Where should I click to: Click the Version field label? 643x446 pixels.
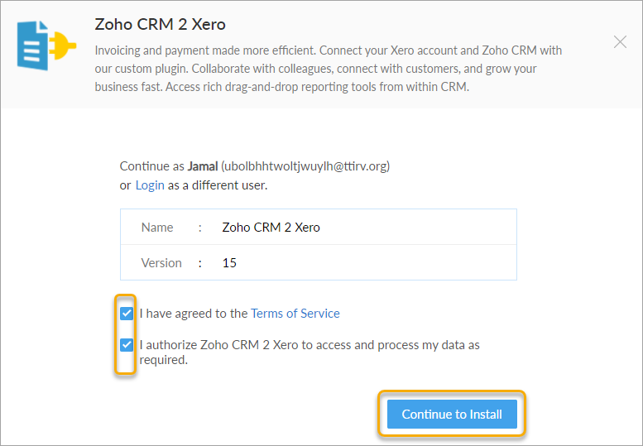pyautogui.click(x=161, y=263)
